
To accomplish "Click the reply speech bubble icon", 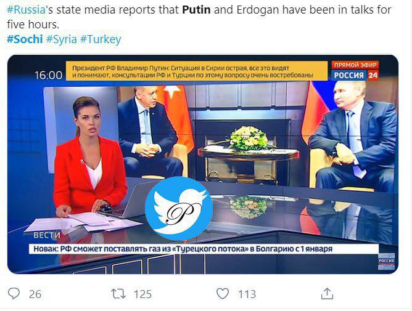I will click(14, 294).
